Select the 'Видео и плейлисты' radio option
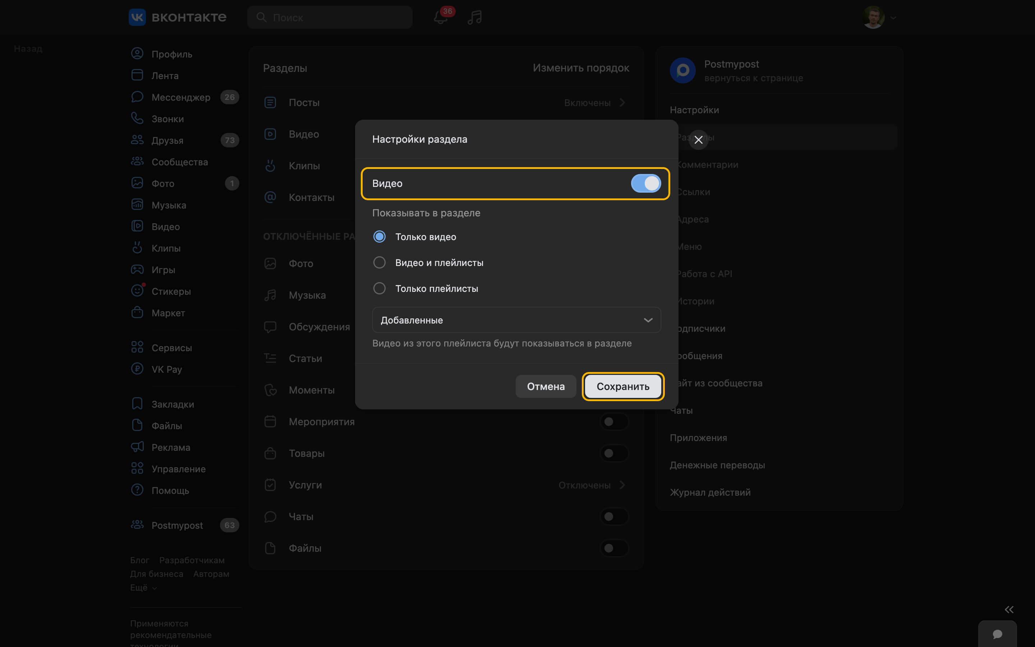The height and width of the screenshot is (647, 1035). [379, 263]
